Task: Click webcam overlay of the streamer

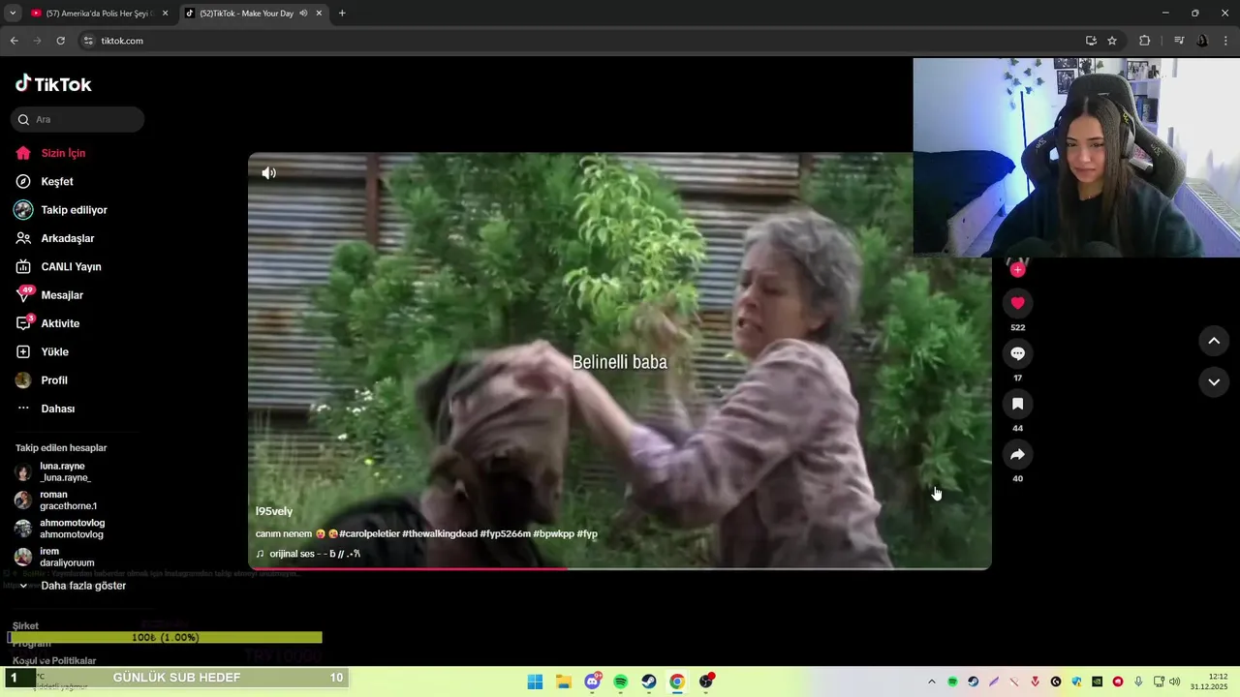Action: click(1076, 157)
